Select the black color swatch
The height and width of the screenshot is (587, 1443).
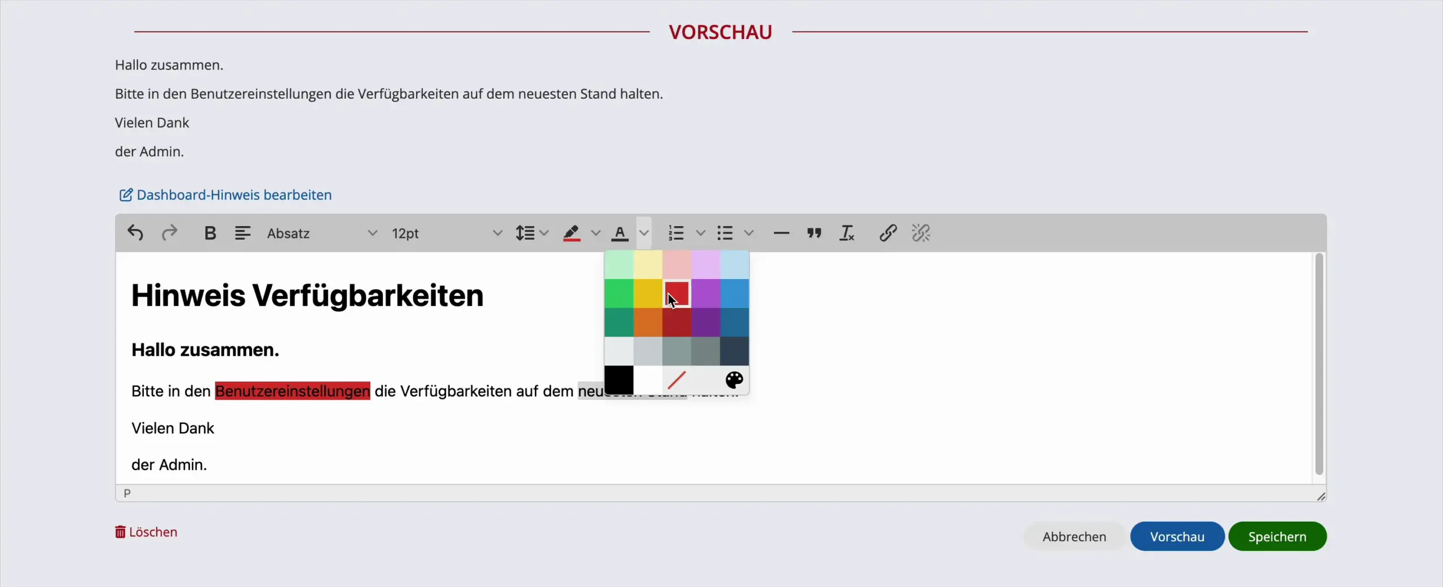tap(619, 380)
